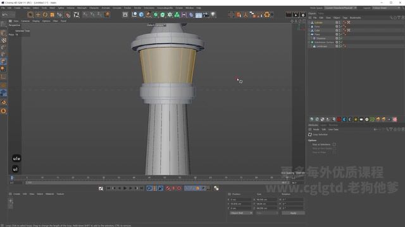Toggle the Z axis lock icon

tap(100, 15)
